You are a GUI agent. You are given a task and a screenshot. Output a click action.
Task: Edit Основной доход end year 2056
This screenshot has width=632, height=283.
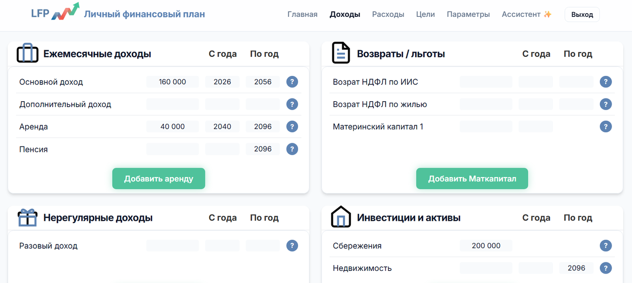click(263, 82)
